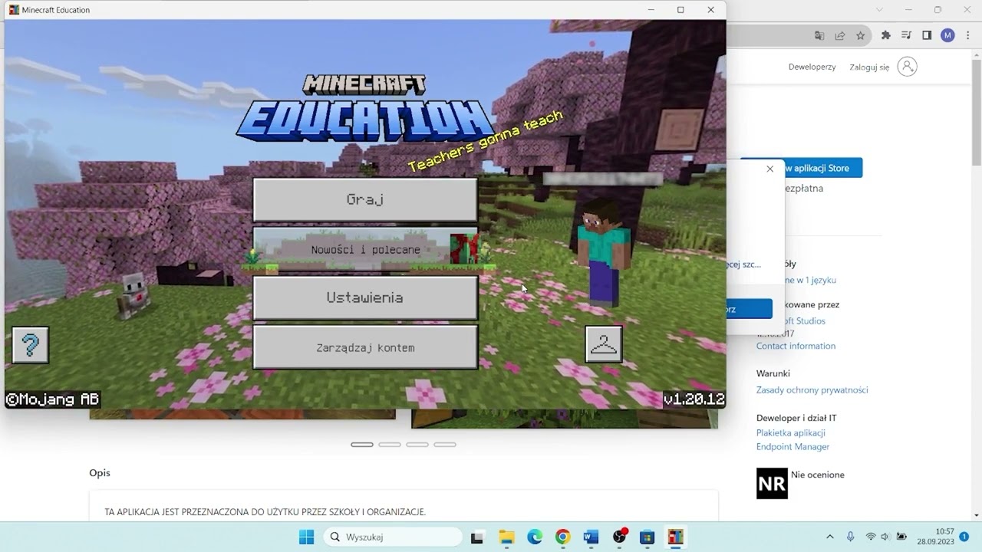Open Zasady ochrony prywatności link

point(812,389)
